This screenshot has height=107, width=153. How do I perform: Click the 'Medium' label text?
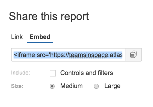click(71, 86)
